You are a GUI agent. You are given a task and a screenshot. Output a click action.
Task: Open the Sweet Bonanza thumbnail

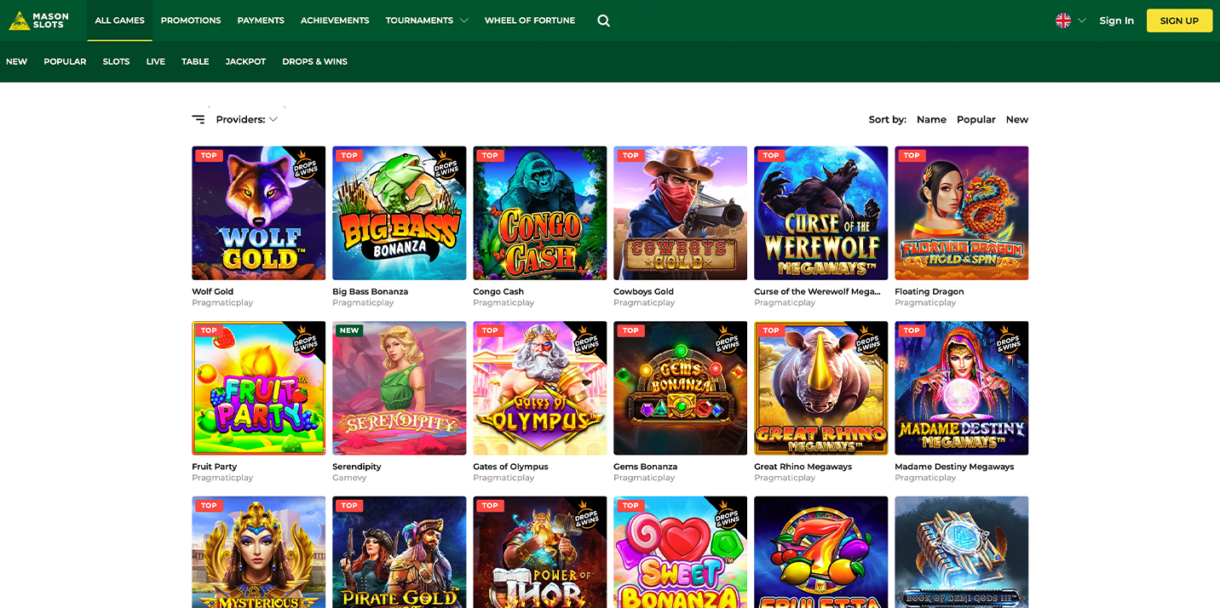680,552
